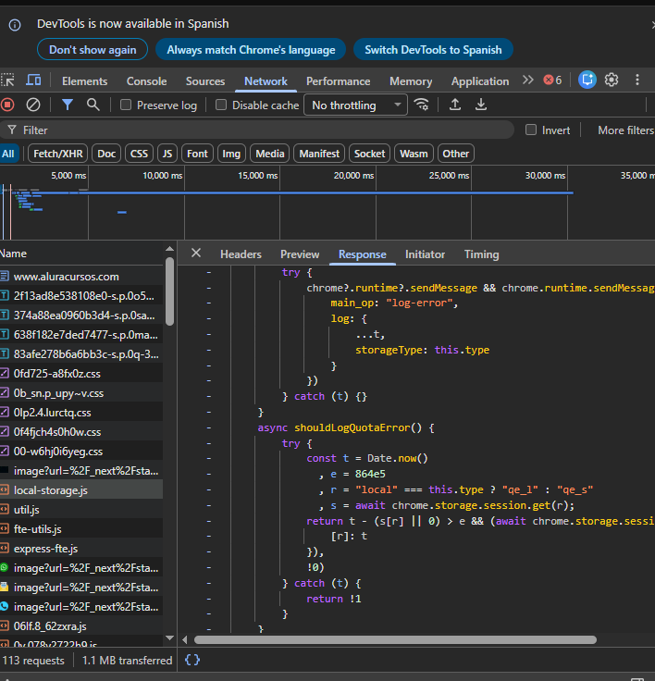655x681 pixels.
Task: Click the export HAR download icon
Action: coord(481,105)
